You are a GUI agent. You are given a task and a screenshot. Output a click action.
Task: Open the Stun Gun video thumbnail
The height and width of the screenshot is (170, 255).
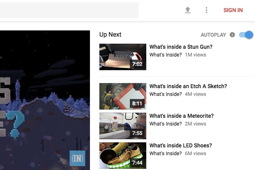click(x=123, y=57)
